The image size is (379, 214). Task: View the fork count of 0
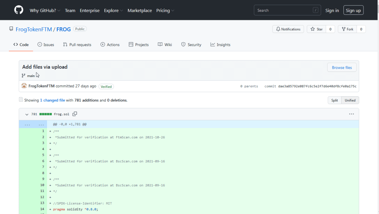pos(361,29)
